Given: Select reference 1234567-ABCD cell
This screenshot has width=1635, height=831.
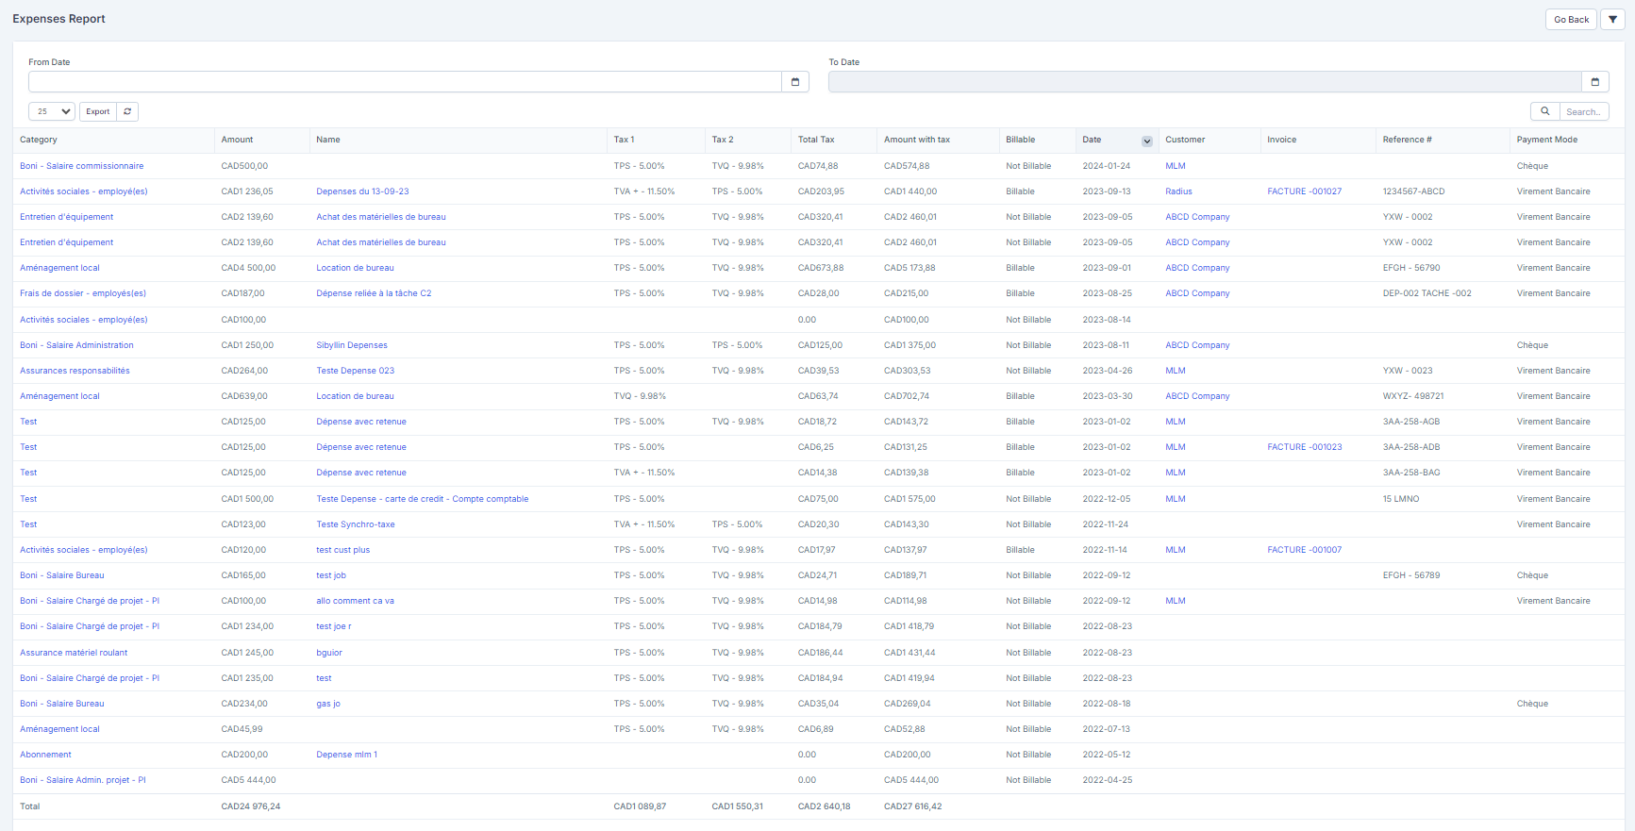Looking at the screenshot, I should pos(1413,191).
